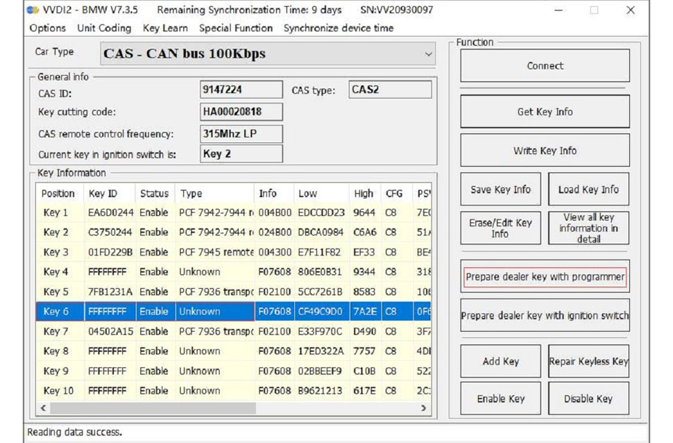Open the Special Function menu

point(236,28)
